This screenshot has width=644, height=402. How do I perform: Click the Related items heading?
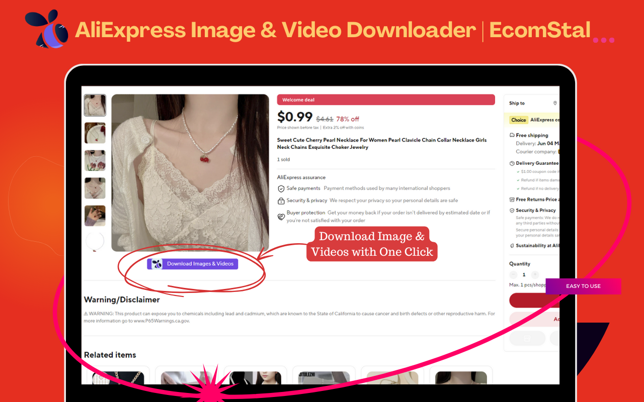pyautogui.click(x=110, y=355)
